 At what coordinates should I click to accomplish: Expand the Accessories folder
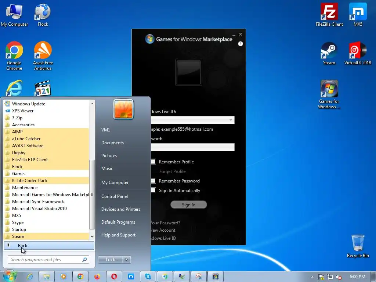pyautogui.click(x=47, y=125)
